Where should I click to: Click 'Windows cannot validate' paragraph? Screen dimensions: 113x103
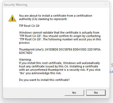pos(60,38)
